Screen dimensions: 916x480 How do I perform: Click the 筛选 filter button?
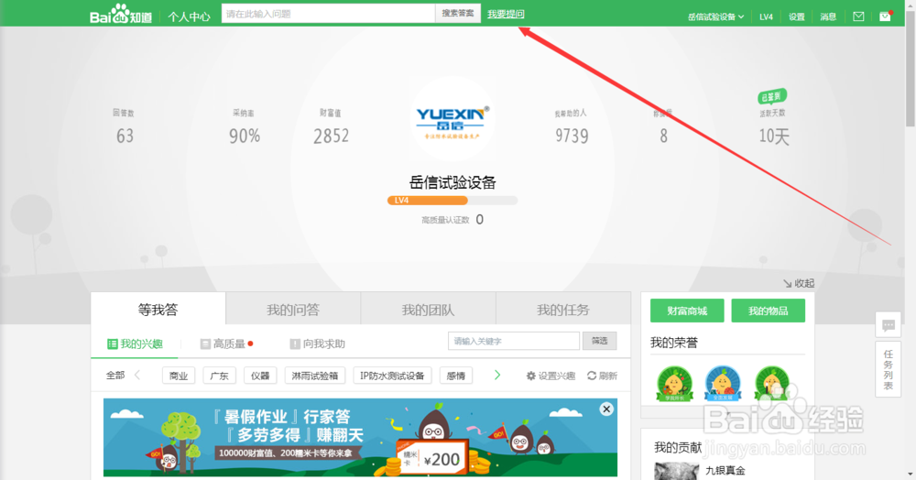tap(599, 341)
